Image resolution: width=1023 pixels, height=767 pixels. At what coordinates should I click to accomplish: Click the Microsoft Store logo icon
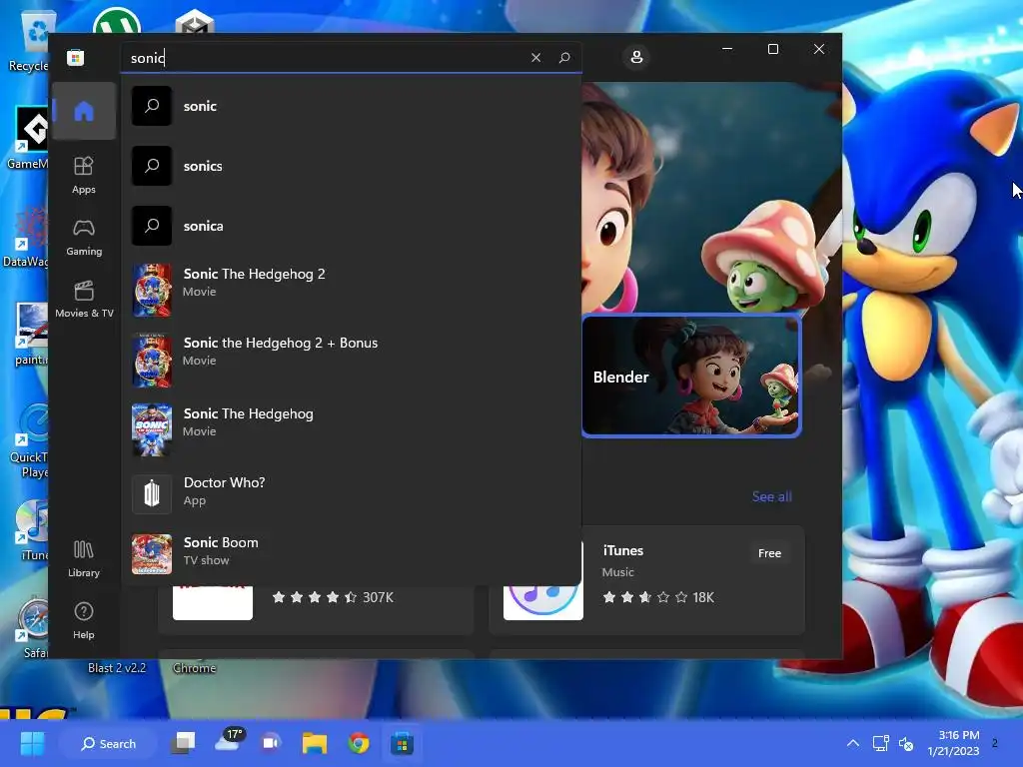point(75,57)
